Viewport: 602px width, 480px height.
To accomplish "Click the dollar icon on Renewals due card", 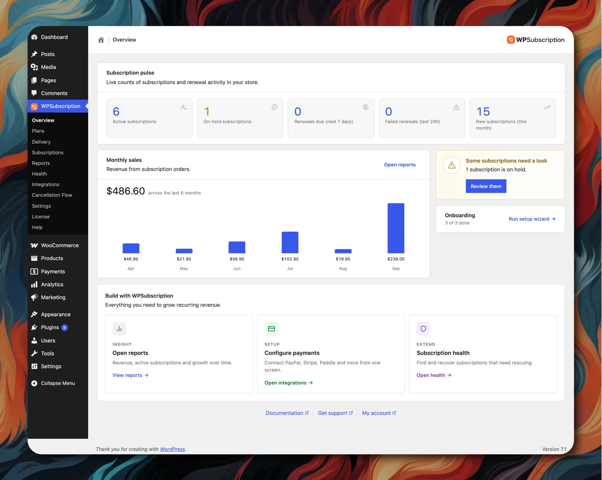I will pyautogui.click(x=365, y=107).
